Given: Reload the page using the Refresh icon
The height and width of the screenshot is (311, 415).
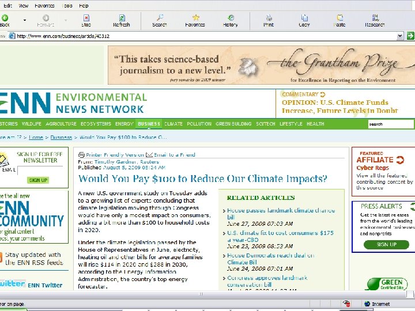Looking at the screenshot, I should [122, 18].
